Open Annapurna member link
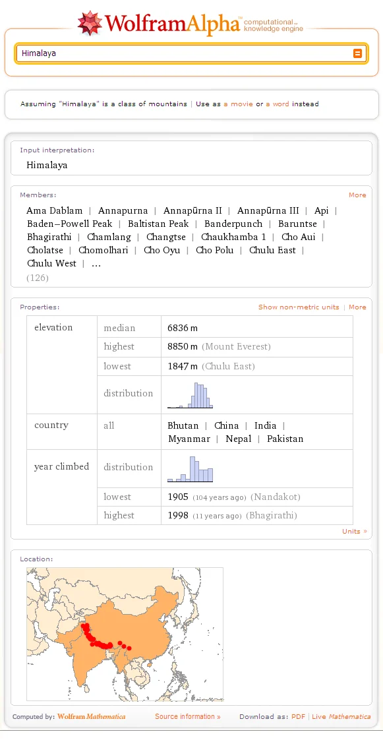This screenshot has height=744, width=383. 123,210
